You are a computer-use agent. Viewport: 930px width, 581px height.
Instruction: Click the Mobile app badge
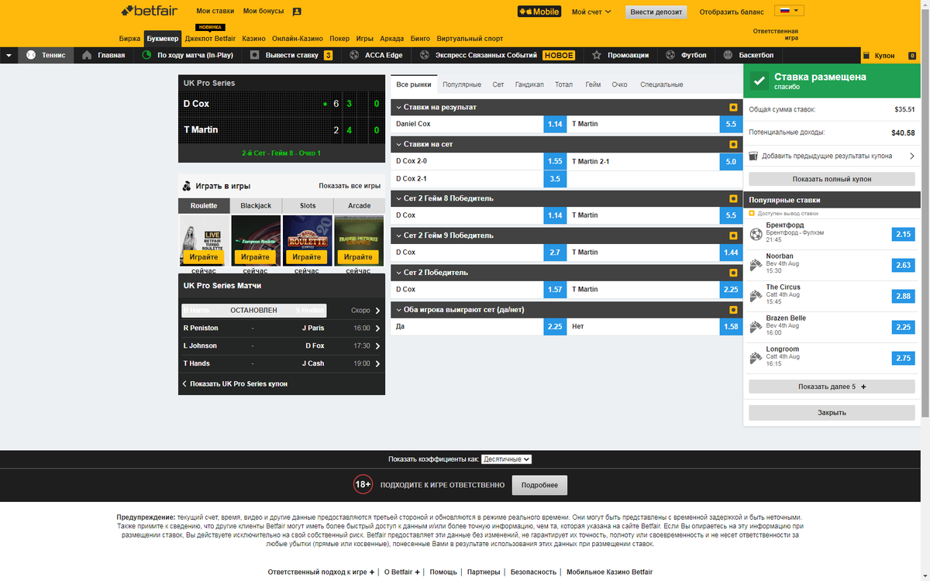pos(539,12)
